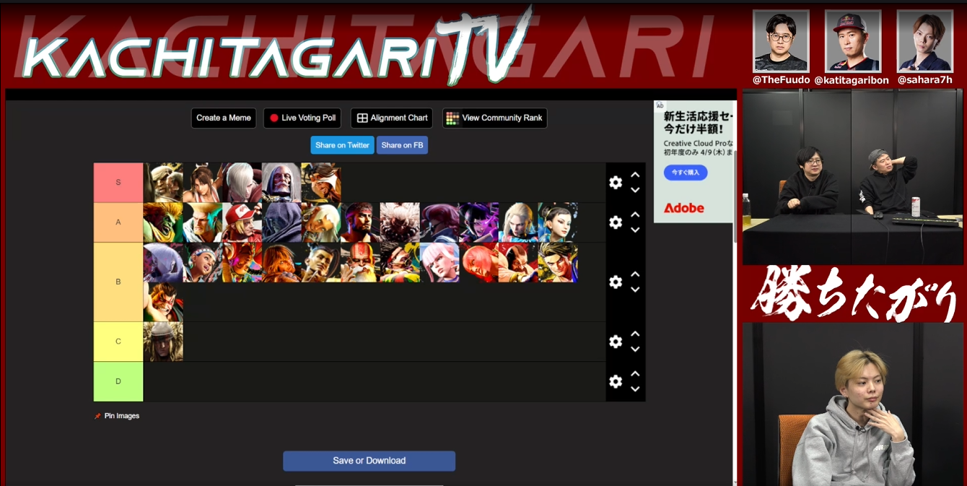The width and height of the screenshot is (967, 486).
Task: Select bald Dhalsim portrait in B tier
Action: pos(360,262)
